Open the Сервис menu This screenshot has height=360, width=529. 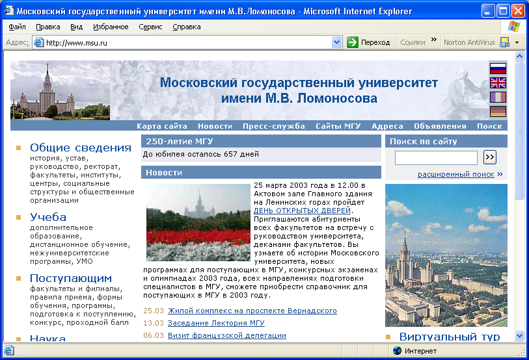tap(150, 27)
